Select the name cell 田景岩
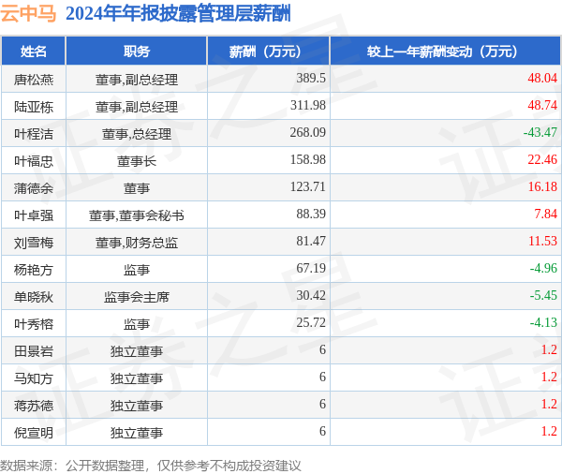 click(34, 351)
